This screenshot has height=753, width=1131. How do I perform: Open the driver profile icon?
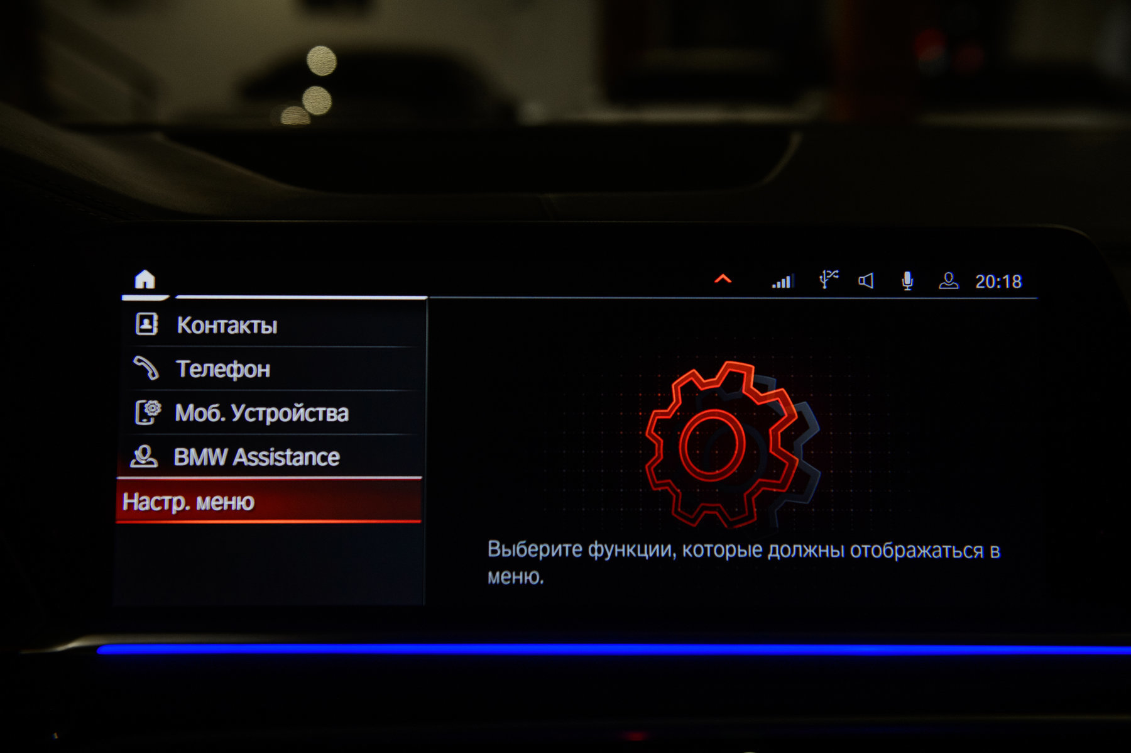948,281
